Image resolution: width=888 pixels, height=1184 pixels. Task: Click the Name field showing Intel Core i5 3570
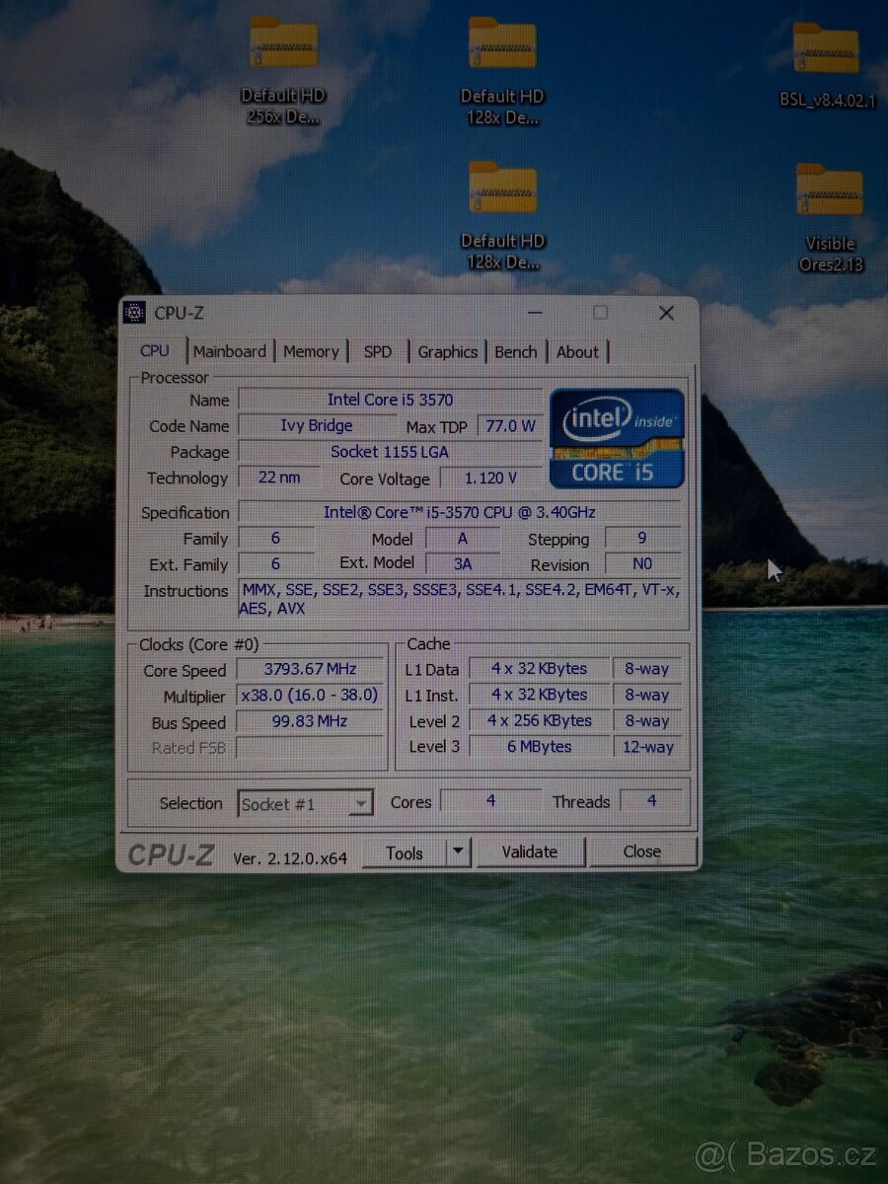click(390, 400)
